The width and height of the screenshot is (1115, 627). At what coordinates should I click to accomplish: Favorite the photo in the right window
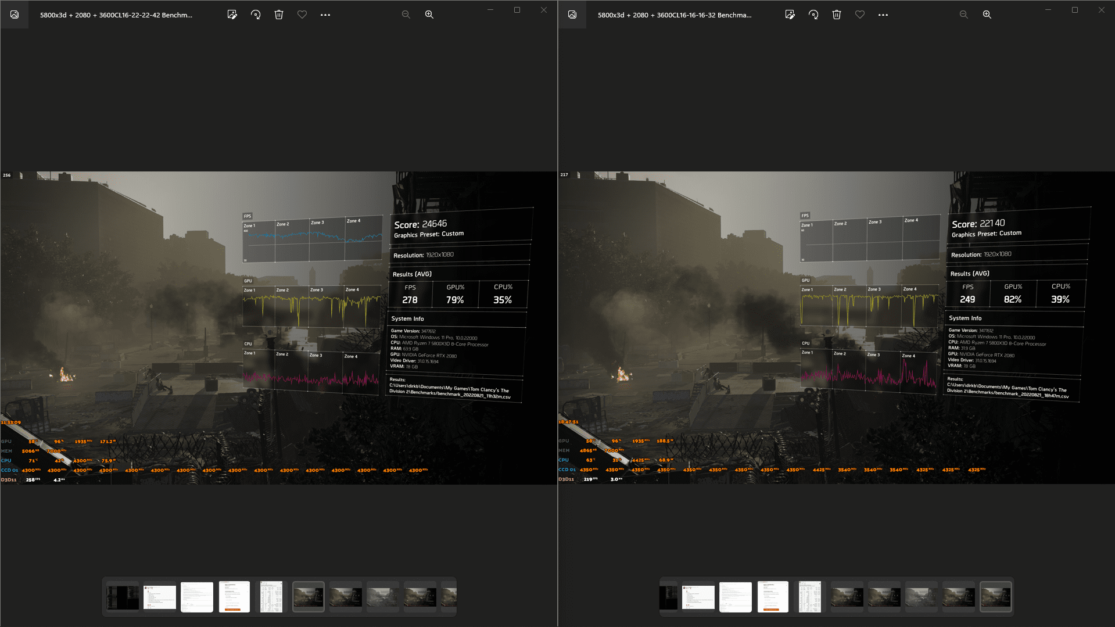pyautogui.click(x=860, y=15)
